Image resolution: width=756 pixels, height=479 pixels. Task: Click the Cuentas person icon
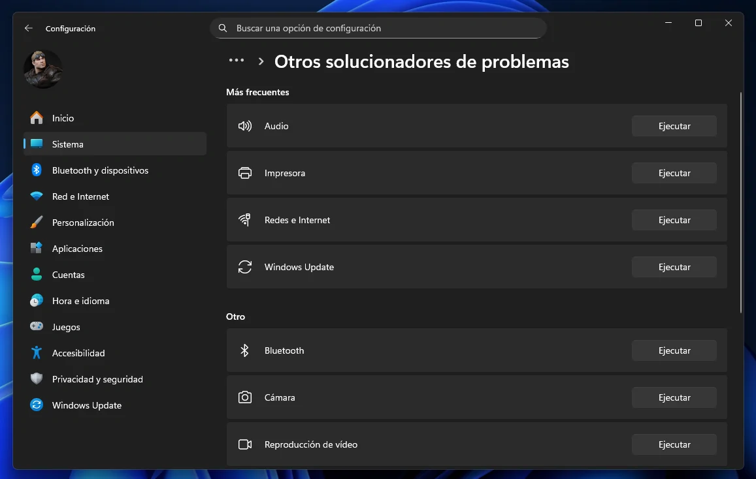pyautogui.click(x=37, y=274)
